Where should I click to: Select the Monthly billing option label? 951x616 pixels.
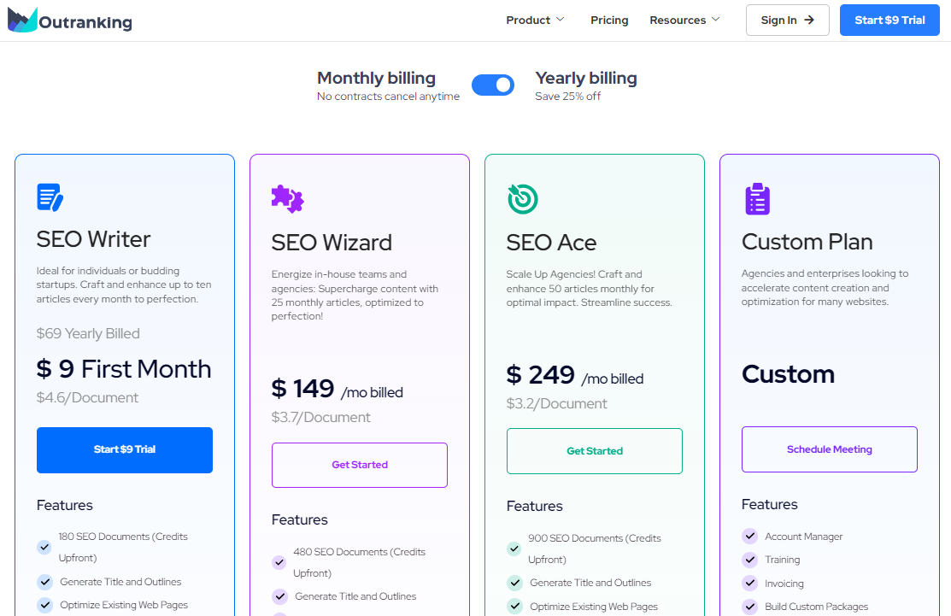pyautogui.click(x=376, y=78)
